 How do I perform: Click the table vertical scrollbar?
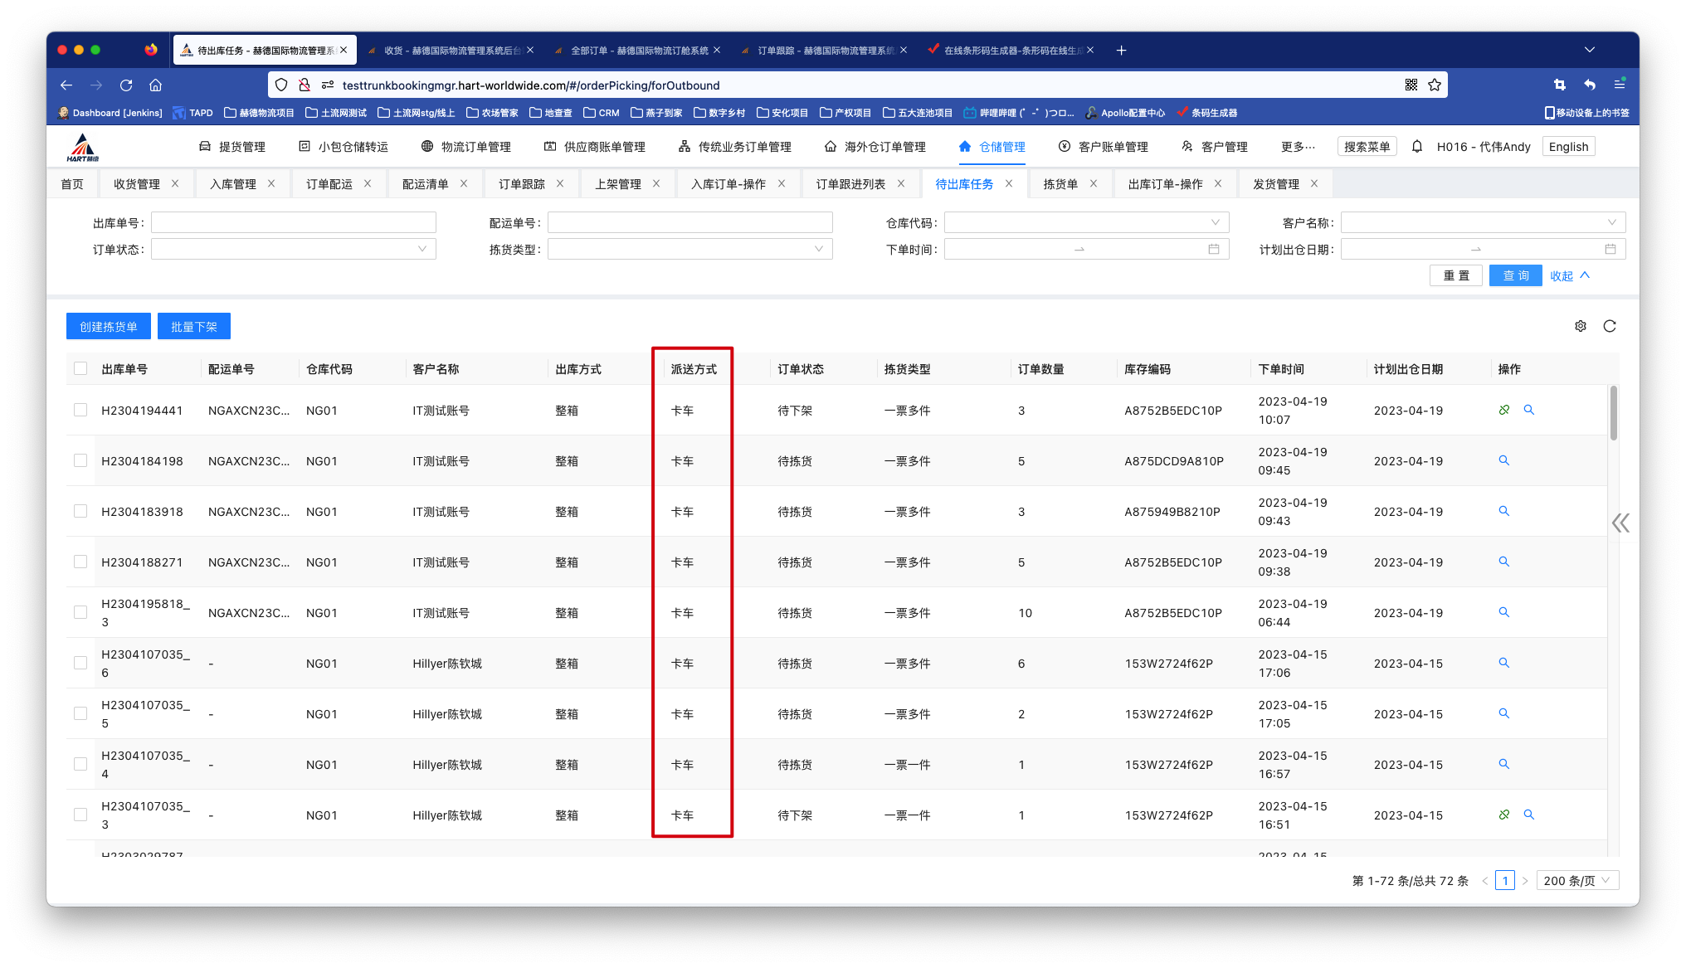(x=1613, y=415)
